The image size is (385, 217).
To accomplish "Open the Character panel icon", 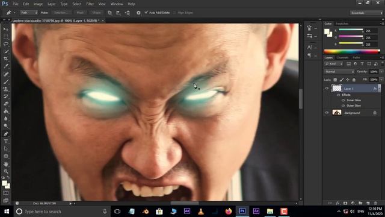I will 309,47.
